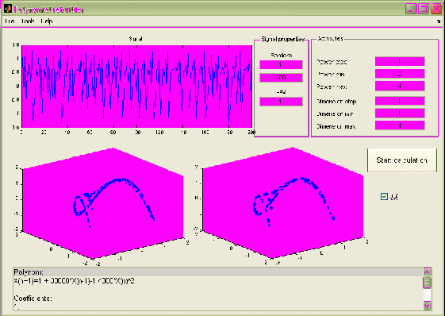Click the first field under Signal properties
This screenshot has width=445, height=316.
tap(281, 65)
